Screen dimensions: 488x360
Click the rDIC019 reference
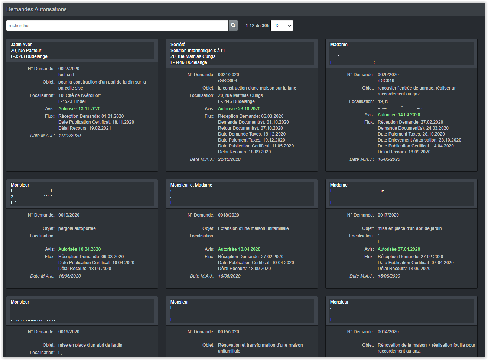tap(386, 81)
